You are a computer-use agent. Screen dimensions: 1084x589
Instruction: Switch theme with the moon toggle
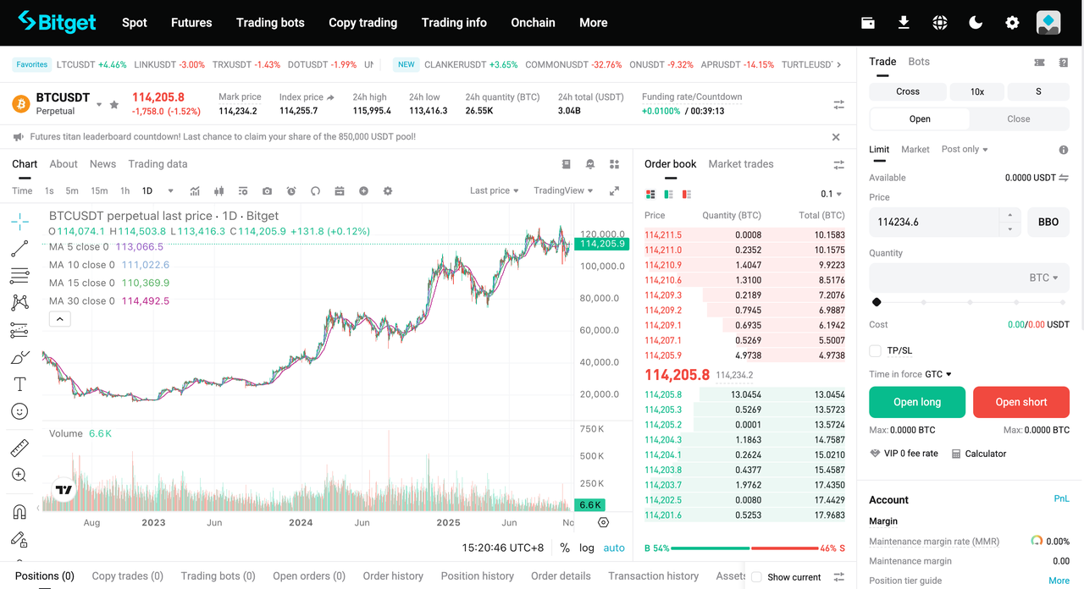(x=976, y=23)
